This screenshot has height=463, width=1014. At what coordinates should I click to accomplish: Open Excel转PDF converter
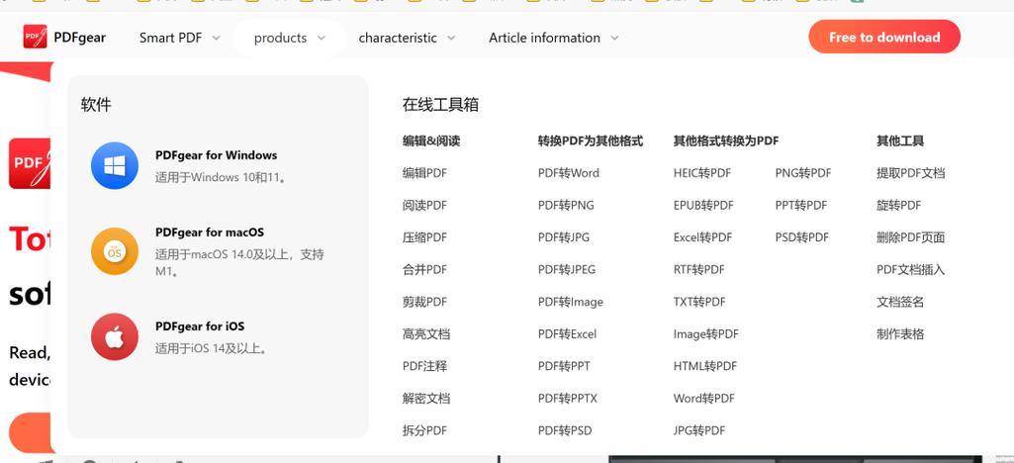click(703, 237)
